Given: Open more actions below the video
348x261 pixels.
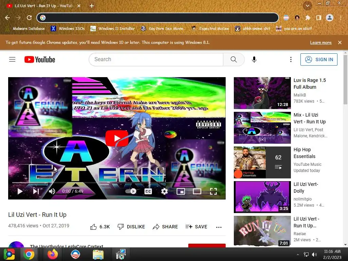Looking at the screenshot, I should tap(219, 227).
